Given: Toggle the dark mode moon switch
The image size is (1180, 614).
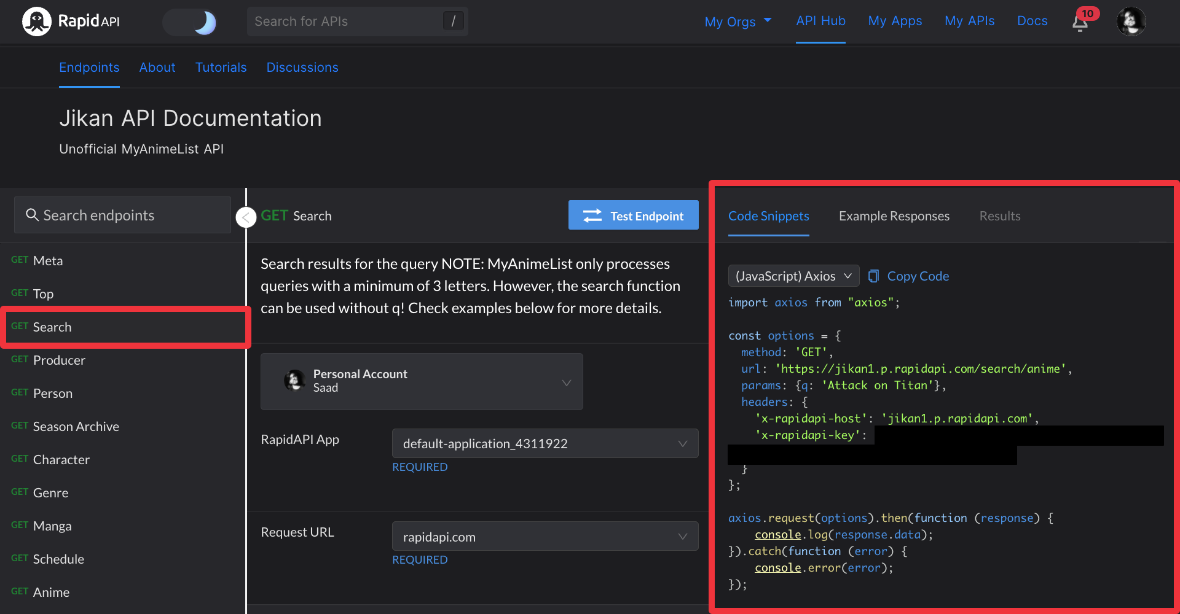Looking at the screenshot, I should click(190, 22).
